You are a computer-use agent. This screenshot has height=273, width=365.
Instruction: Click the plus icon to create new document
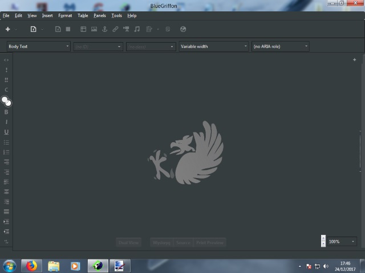pyautogui.click(x=8, y=29)
